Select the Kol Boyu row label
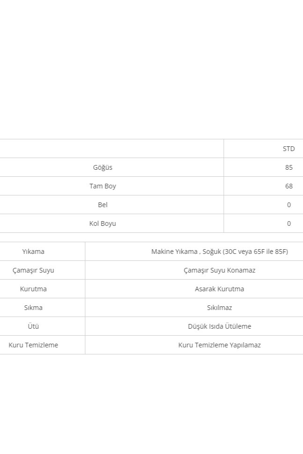Image resolution: width=303 pixels, height=454 pixels. pyautogui.click(x=103, y=223)
